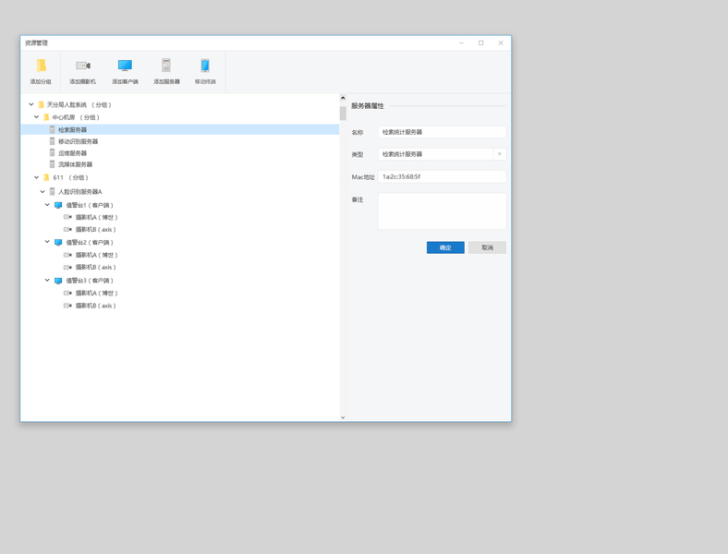
Task: Click the tree panel scrollbar thumb
Action: coord(343,114)
